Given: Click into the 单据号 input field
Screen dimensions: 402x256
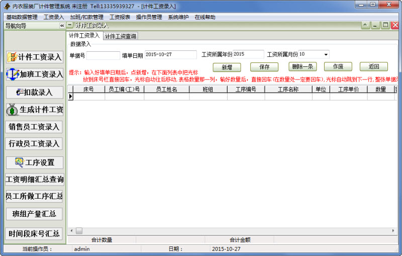Looking at the screenshot, I should pyautogui.click(x=103, y=55).
